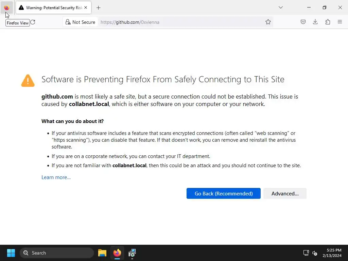Screen dimensions: 348x261
Task: Follow the Learn more… link
Action: (56, 177)
